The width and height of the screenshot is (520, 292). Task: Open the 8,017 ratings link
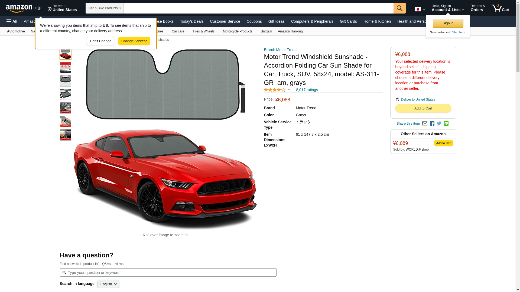point(307,90)
